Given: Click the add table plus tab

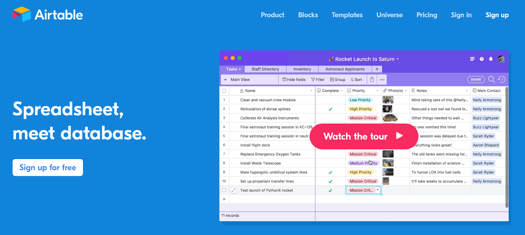Looking at the screenshot, I should 377,69.
